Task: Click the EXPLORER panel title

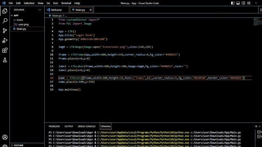Action: [x=19, y=10]
